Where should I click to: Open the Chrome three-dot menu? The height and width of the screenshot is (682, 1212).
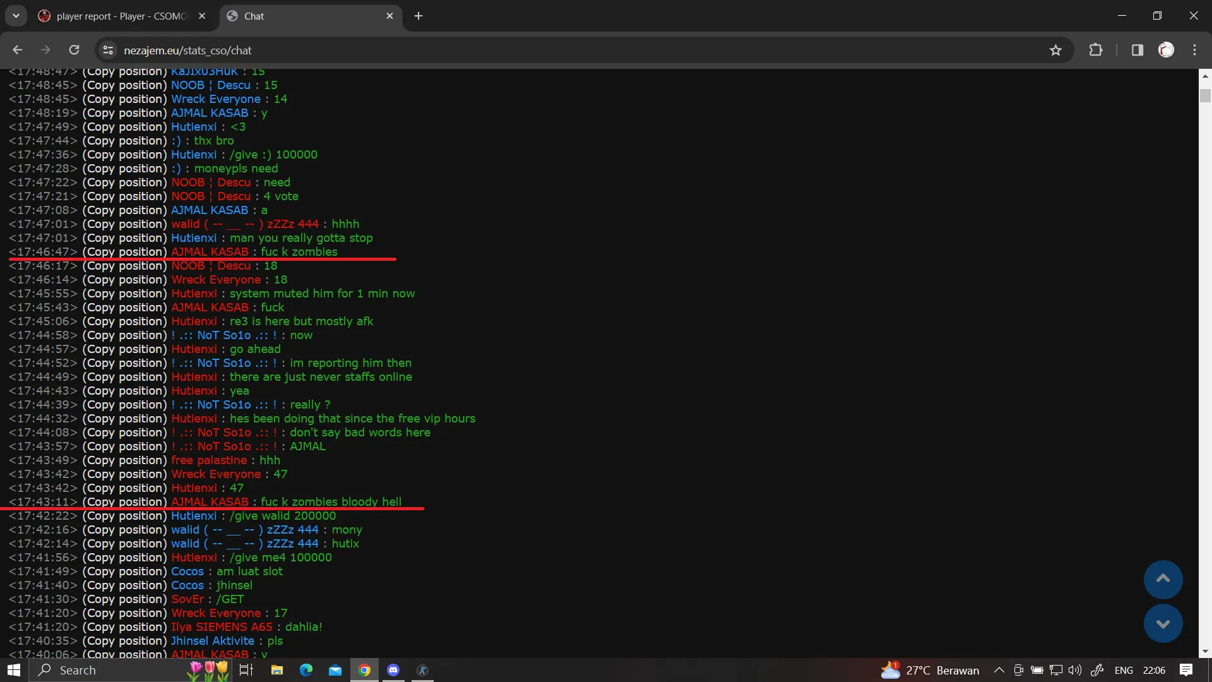(1194, 50)
